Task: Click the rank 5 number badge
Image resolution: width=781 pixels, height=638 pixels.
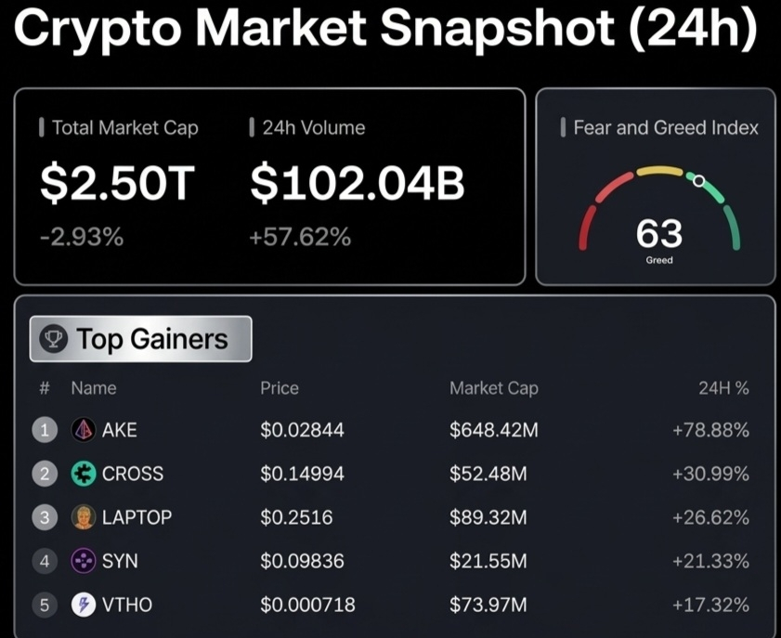Action: [45, 605]
